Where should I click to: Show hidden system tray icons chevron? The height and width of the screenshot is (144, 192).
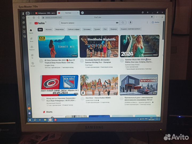(x=138, y=119)
